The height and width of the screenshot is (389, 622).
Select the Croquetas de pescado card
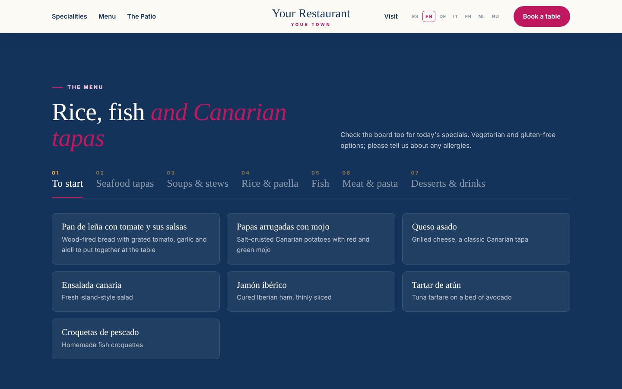[136, 339]
